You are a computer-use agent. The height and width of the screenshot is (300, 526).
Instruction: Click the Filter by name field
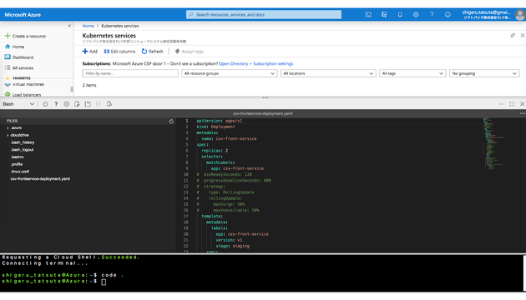tap(130, 73)
